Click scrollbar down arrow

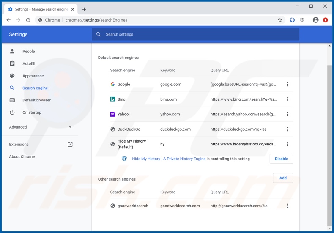[329, 229]
